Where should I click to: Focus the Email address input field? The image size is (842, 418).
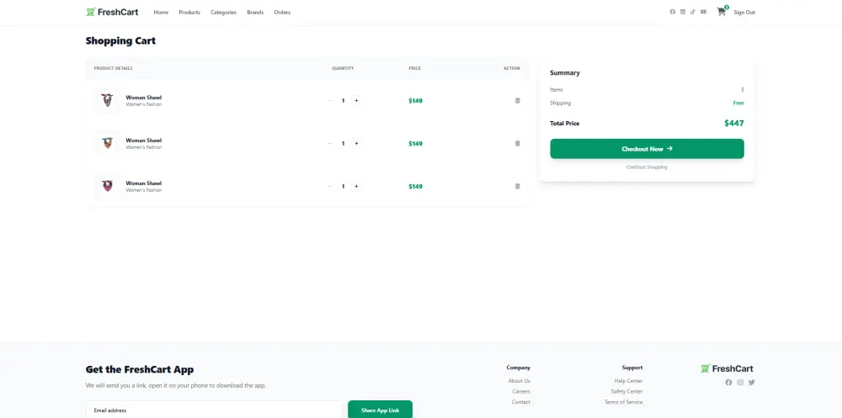214,410
